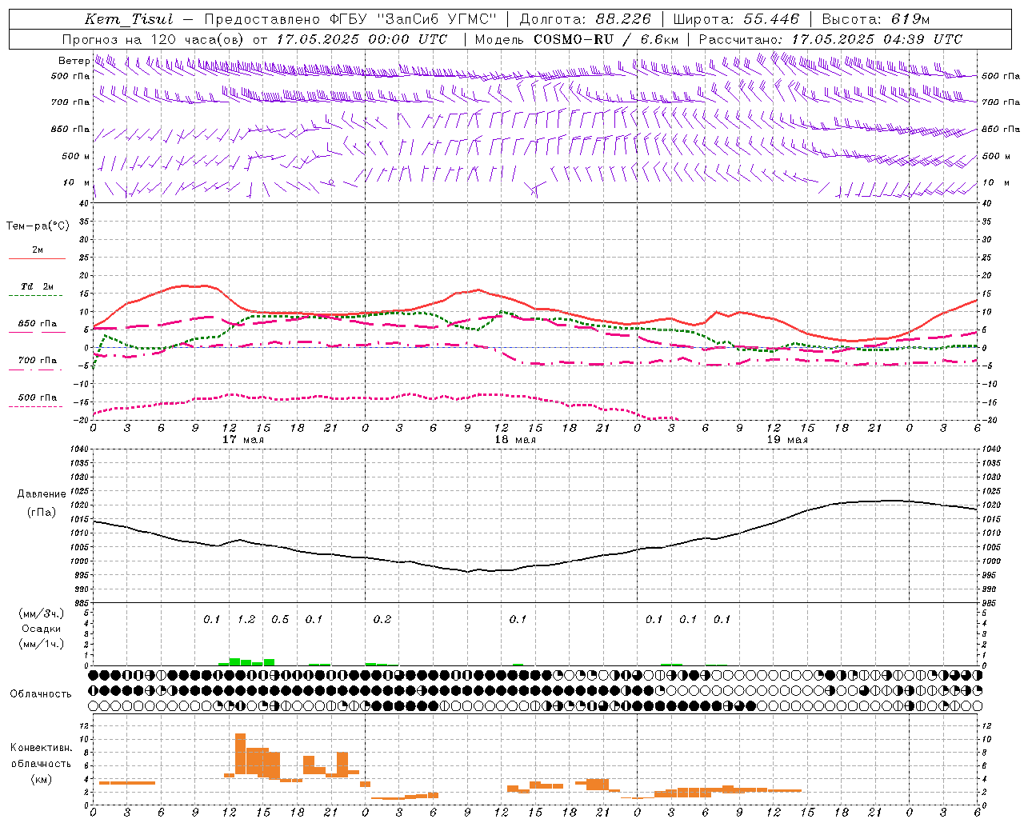1024x819 pixels.
Task: Click the 700 гПа temperature legend label
Action: [x=37, y=361]
